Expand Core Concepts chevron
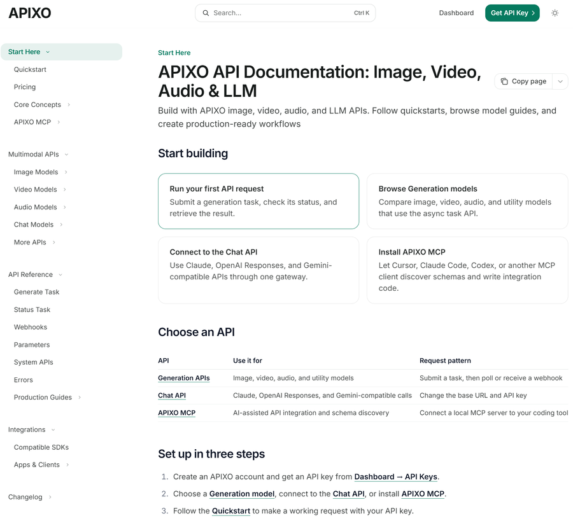The height and width of the screenshot is (523, 573). point(69,105)
